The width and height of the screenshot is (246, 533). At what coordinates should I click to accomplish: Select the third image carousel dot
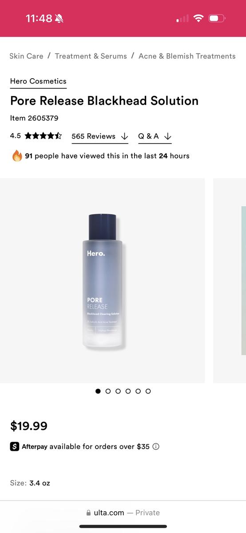[118, 391]
